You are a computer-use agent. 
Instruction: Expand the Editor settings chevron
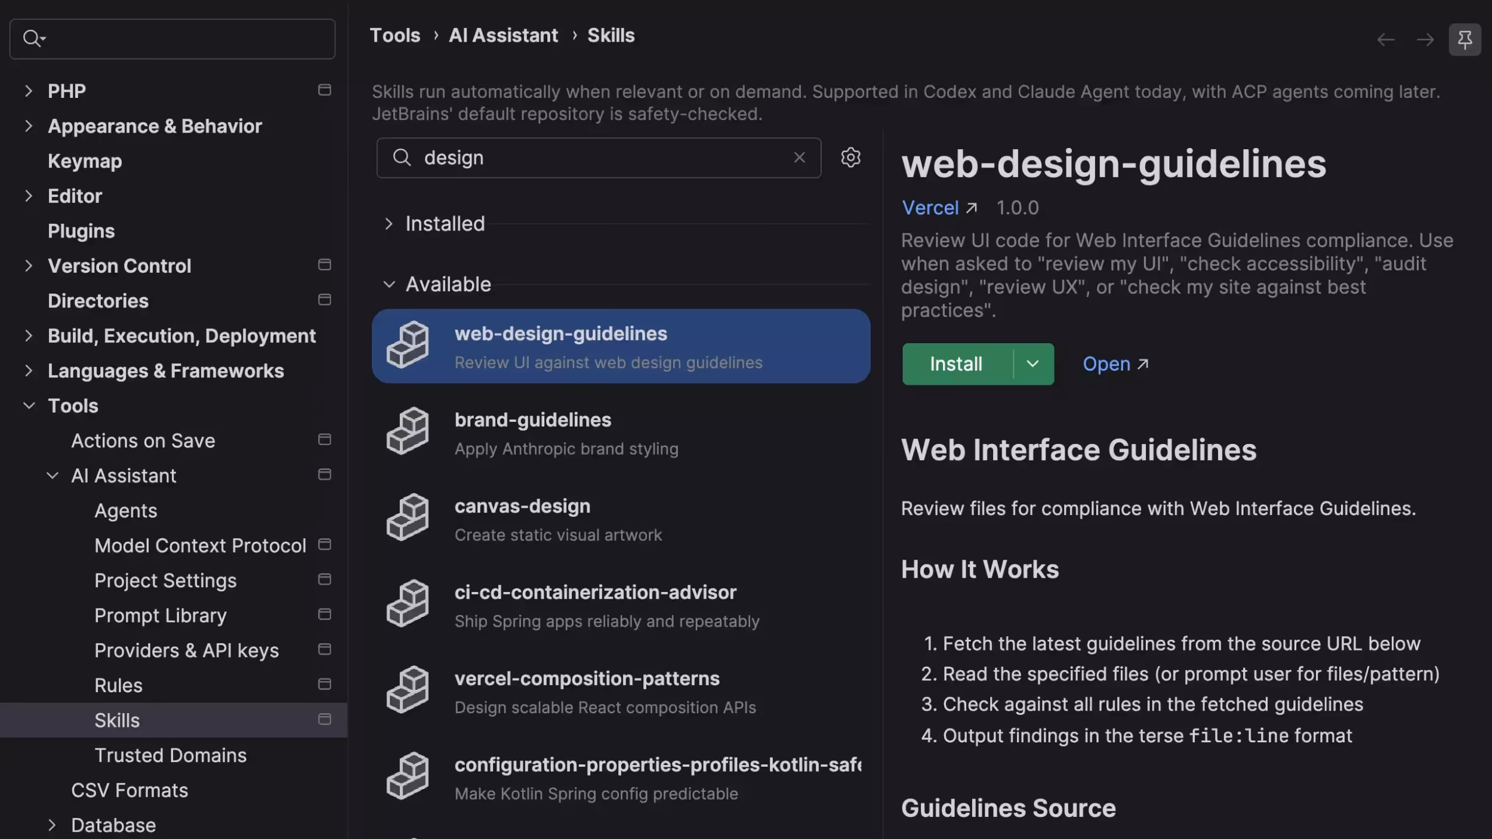coord(28,196)
